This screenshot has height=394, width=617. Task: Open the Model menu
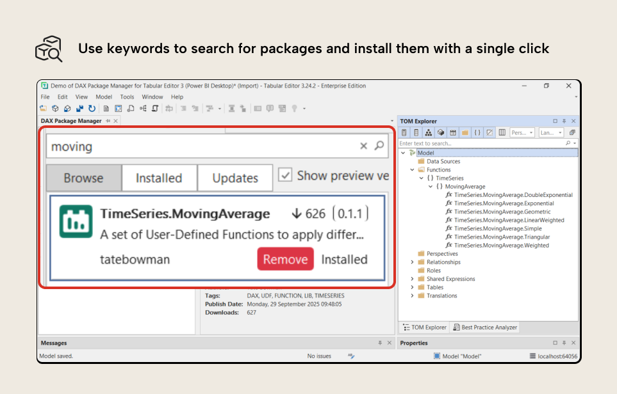[x=103, y=97]
